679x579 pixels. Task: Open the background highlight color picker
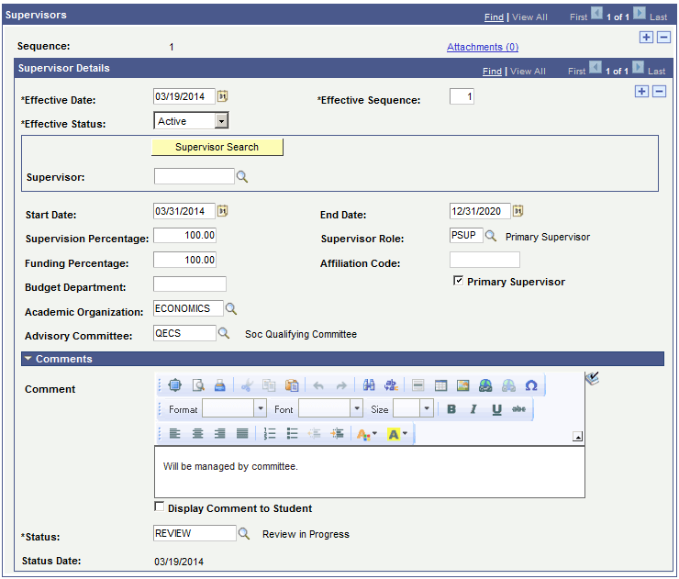(397, 433)
